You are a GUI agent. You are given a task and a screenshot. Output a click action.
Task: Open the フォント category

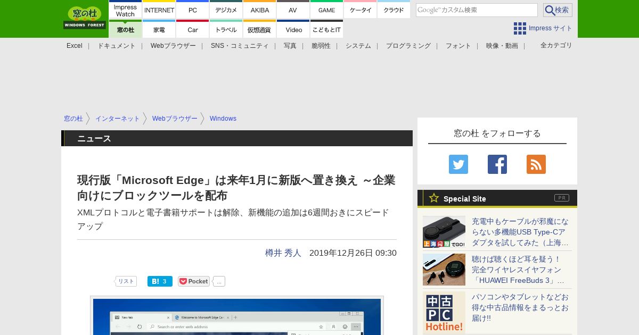point(458,46)
